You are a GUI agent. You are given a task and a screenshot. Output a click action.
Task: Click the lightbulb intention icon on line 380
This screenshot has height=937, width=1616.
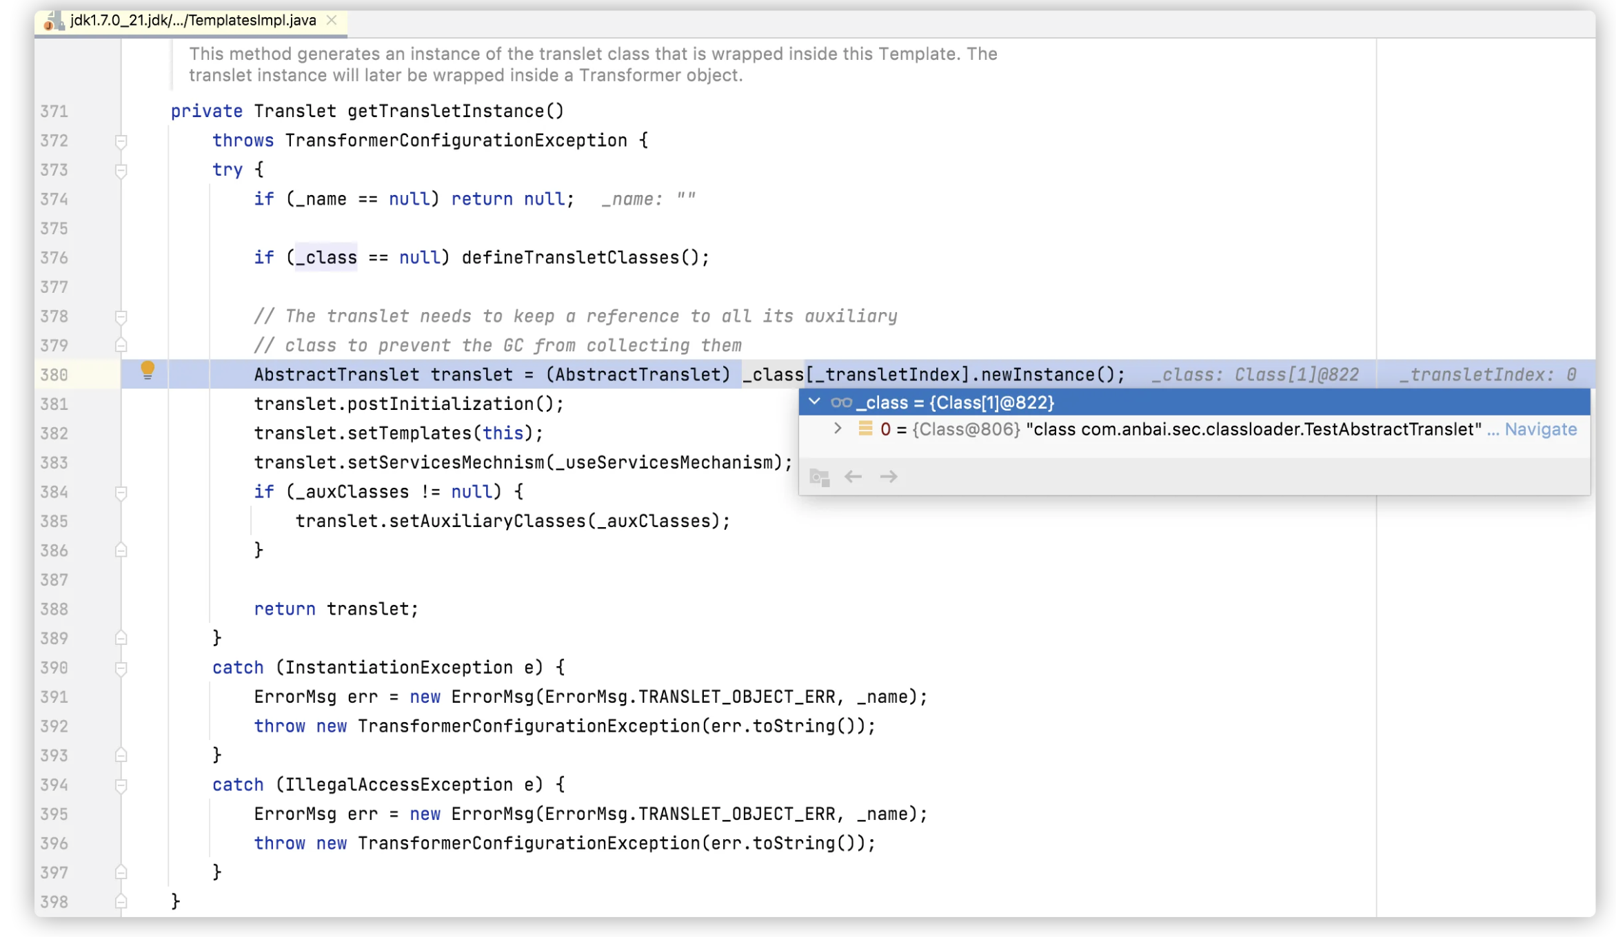click(x=148, y=371)
